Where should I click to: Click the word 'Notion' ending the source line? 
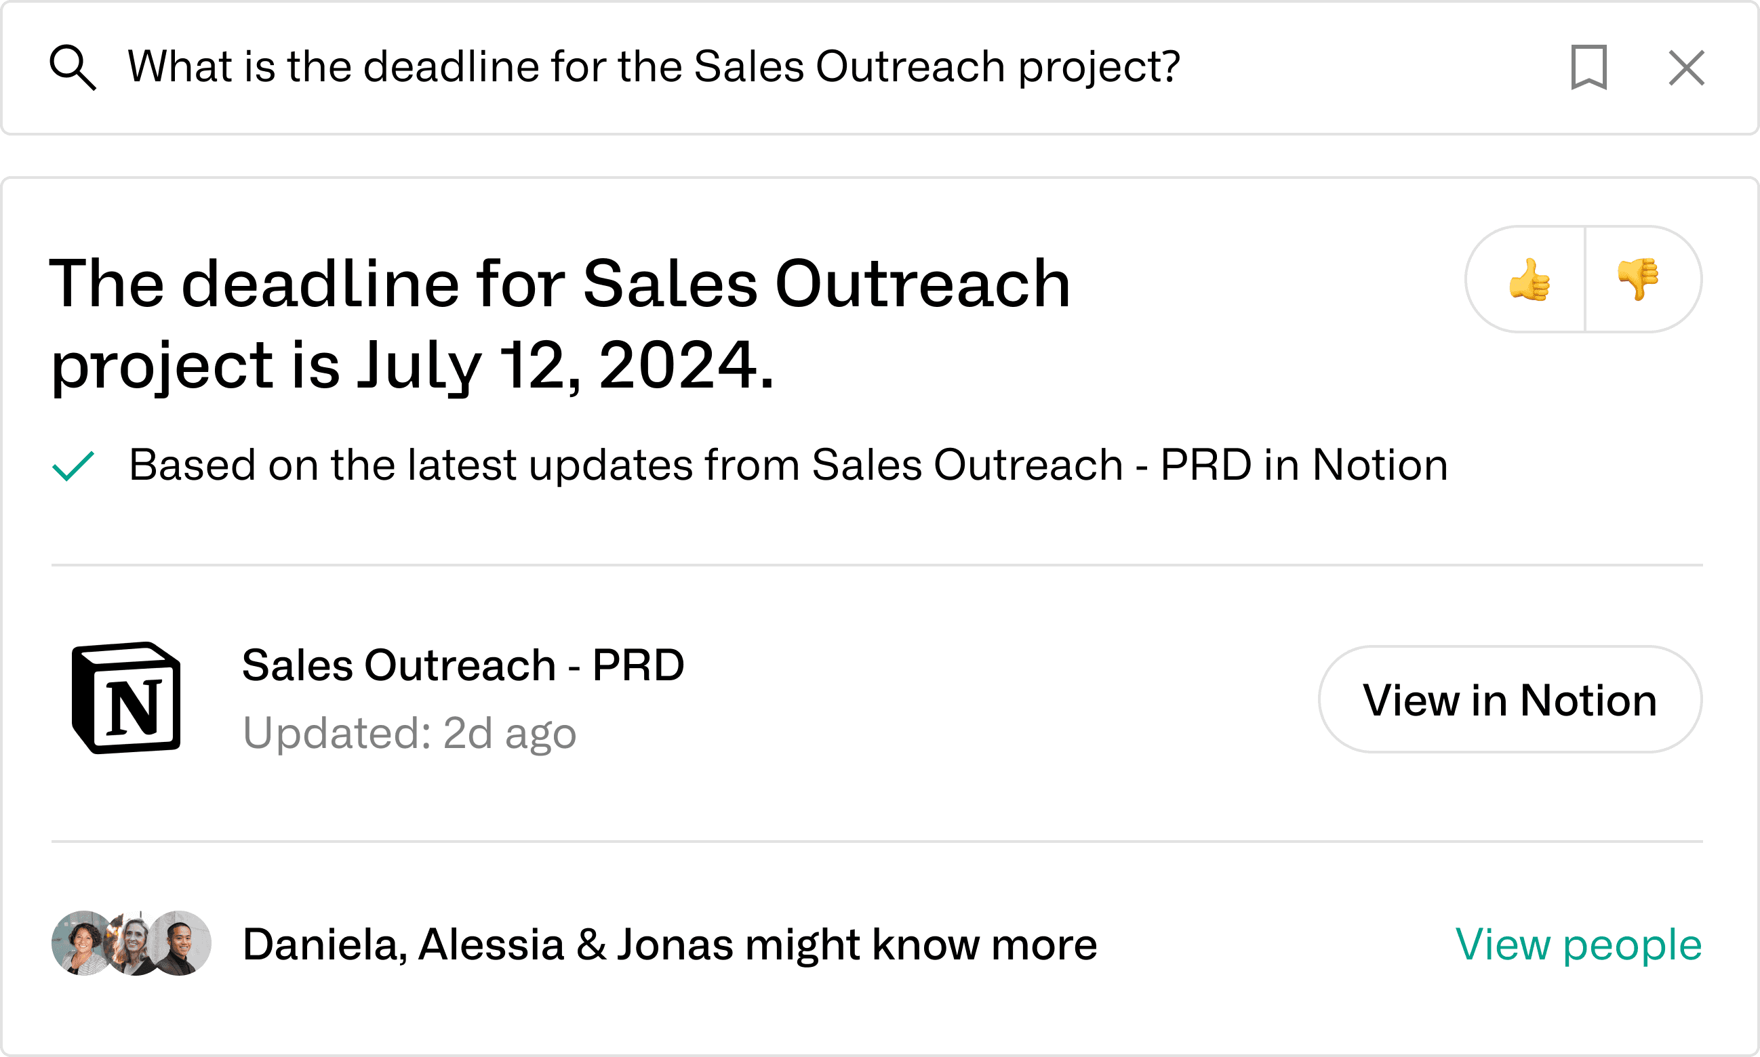pos(1380,465)
